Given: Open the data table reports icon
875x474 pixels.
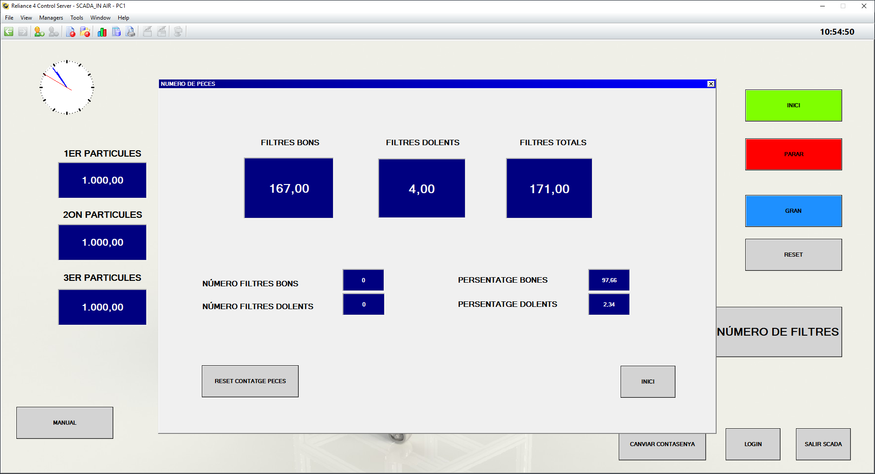Looking at the screenshot, I should coord(116,32).
